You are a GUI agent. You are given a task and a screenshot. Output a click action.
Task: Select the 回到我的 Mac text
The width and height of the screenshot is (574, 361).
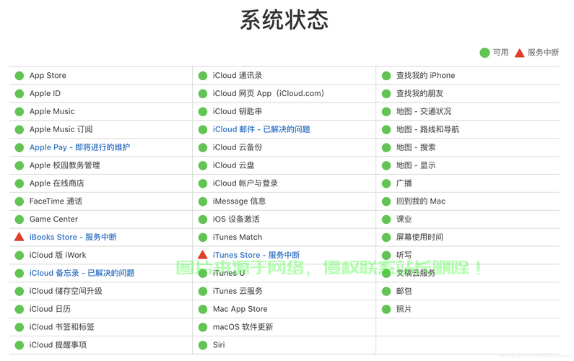421,201
